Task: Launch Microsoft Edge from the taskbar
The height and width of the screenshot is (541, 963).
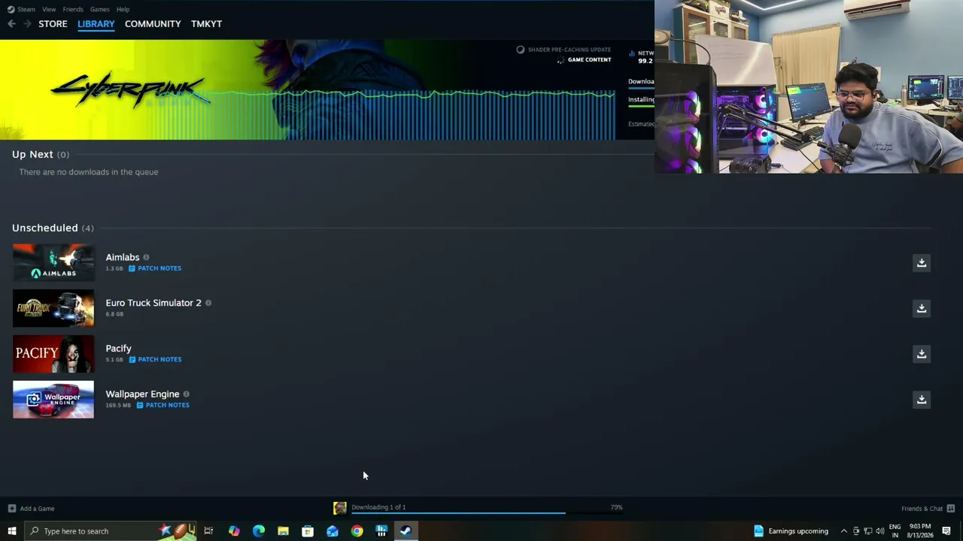Action: (259, 531)
